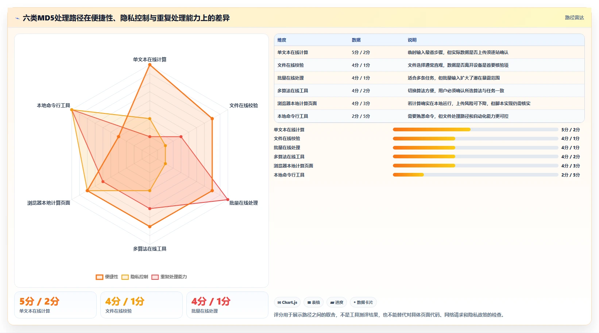The height and width of the screenshot is (333, 599).
Task: Click the 批量在线处理 table row name
Action: [290, 78]
